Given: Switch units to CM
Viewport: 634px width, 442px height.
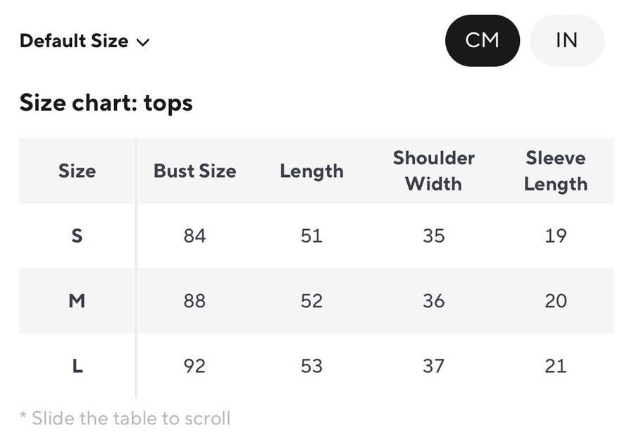Looking at the screenshot, I should click(483, 41).
